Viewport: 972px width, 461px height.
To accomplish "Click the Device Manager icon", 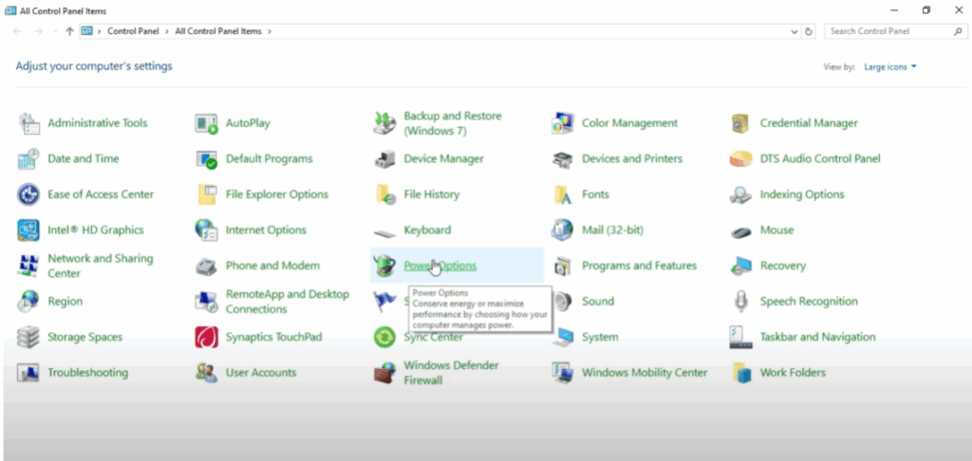I will pyautogui.click(x=384, y=159).
